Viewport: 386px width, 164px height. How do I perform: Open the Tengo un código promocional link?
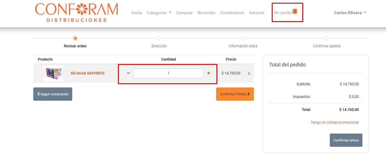pyautogui.click(x=335, y=122)
